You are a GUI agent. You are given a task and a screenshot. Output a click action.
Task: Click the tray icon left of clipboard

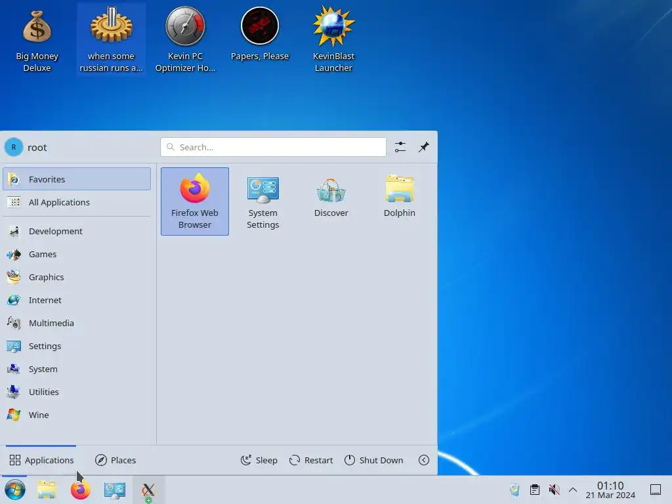click(514, 490)
